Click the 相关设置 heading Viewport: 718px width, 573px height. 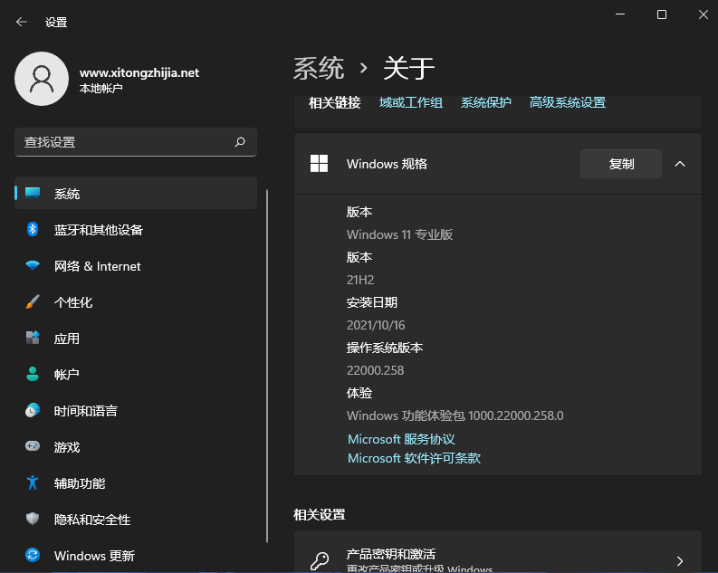320,515
